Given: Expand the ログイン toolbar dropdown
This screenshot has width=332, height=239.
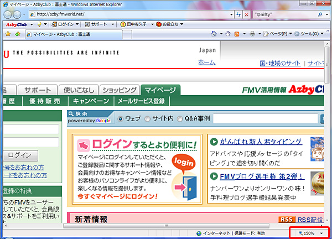Looking at the screenshot, I should point(77,24).
